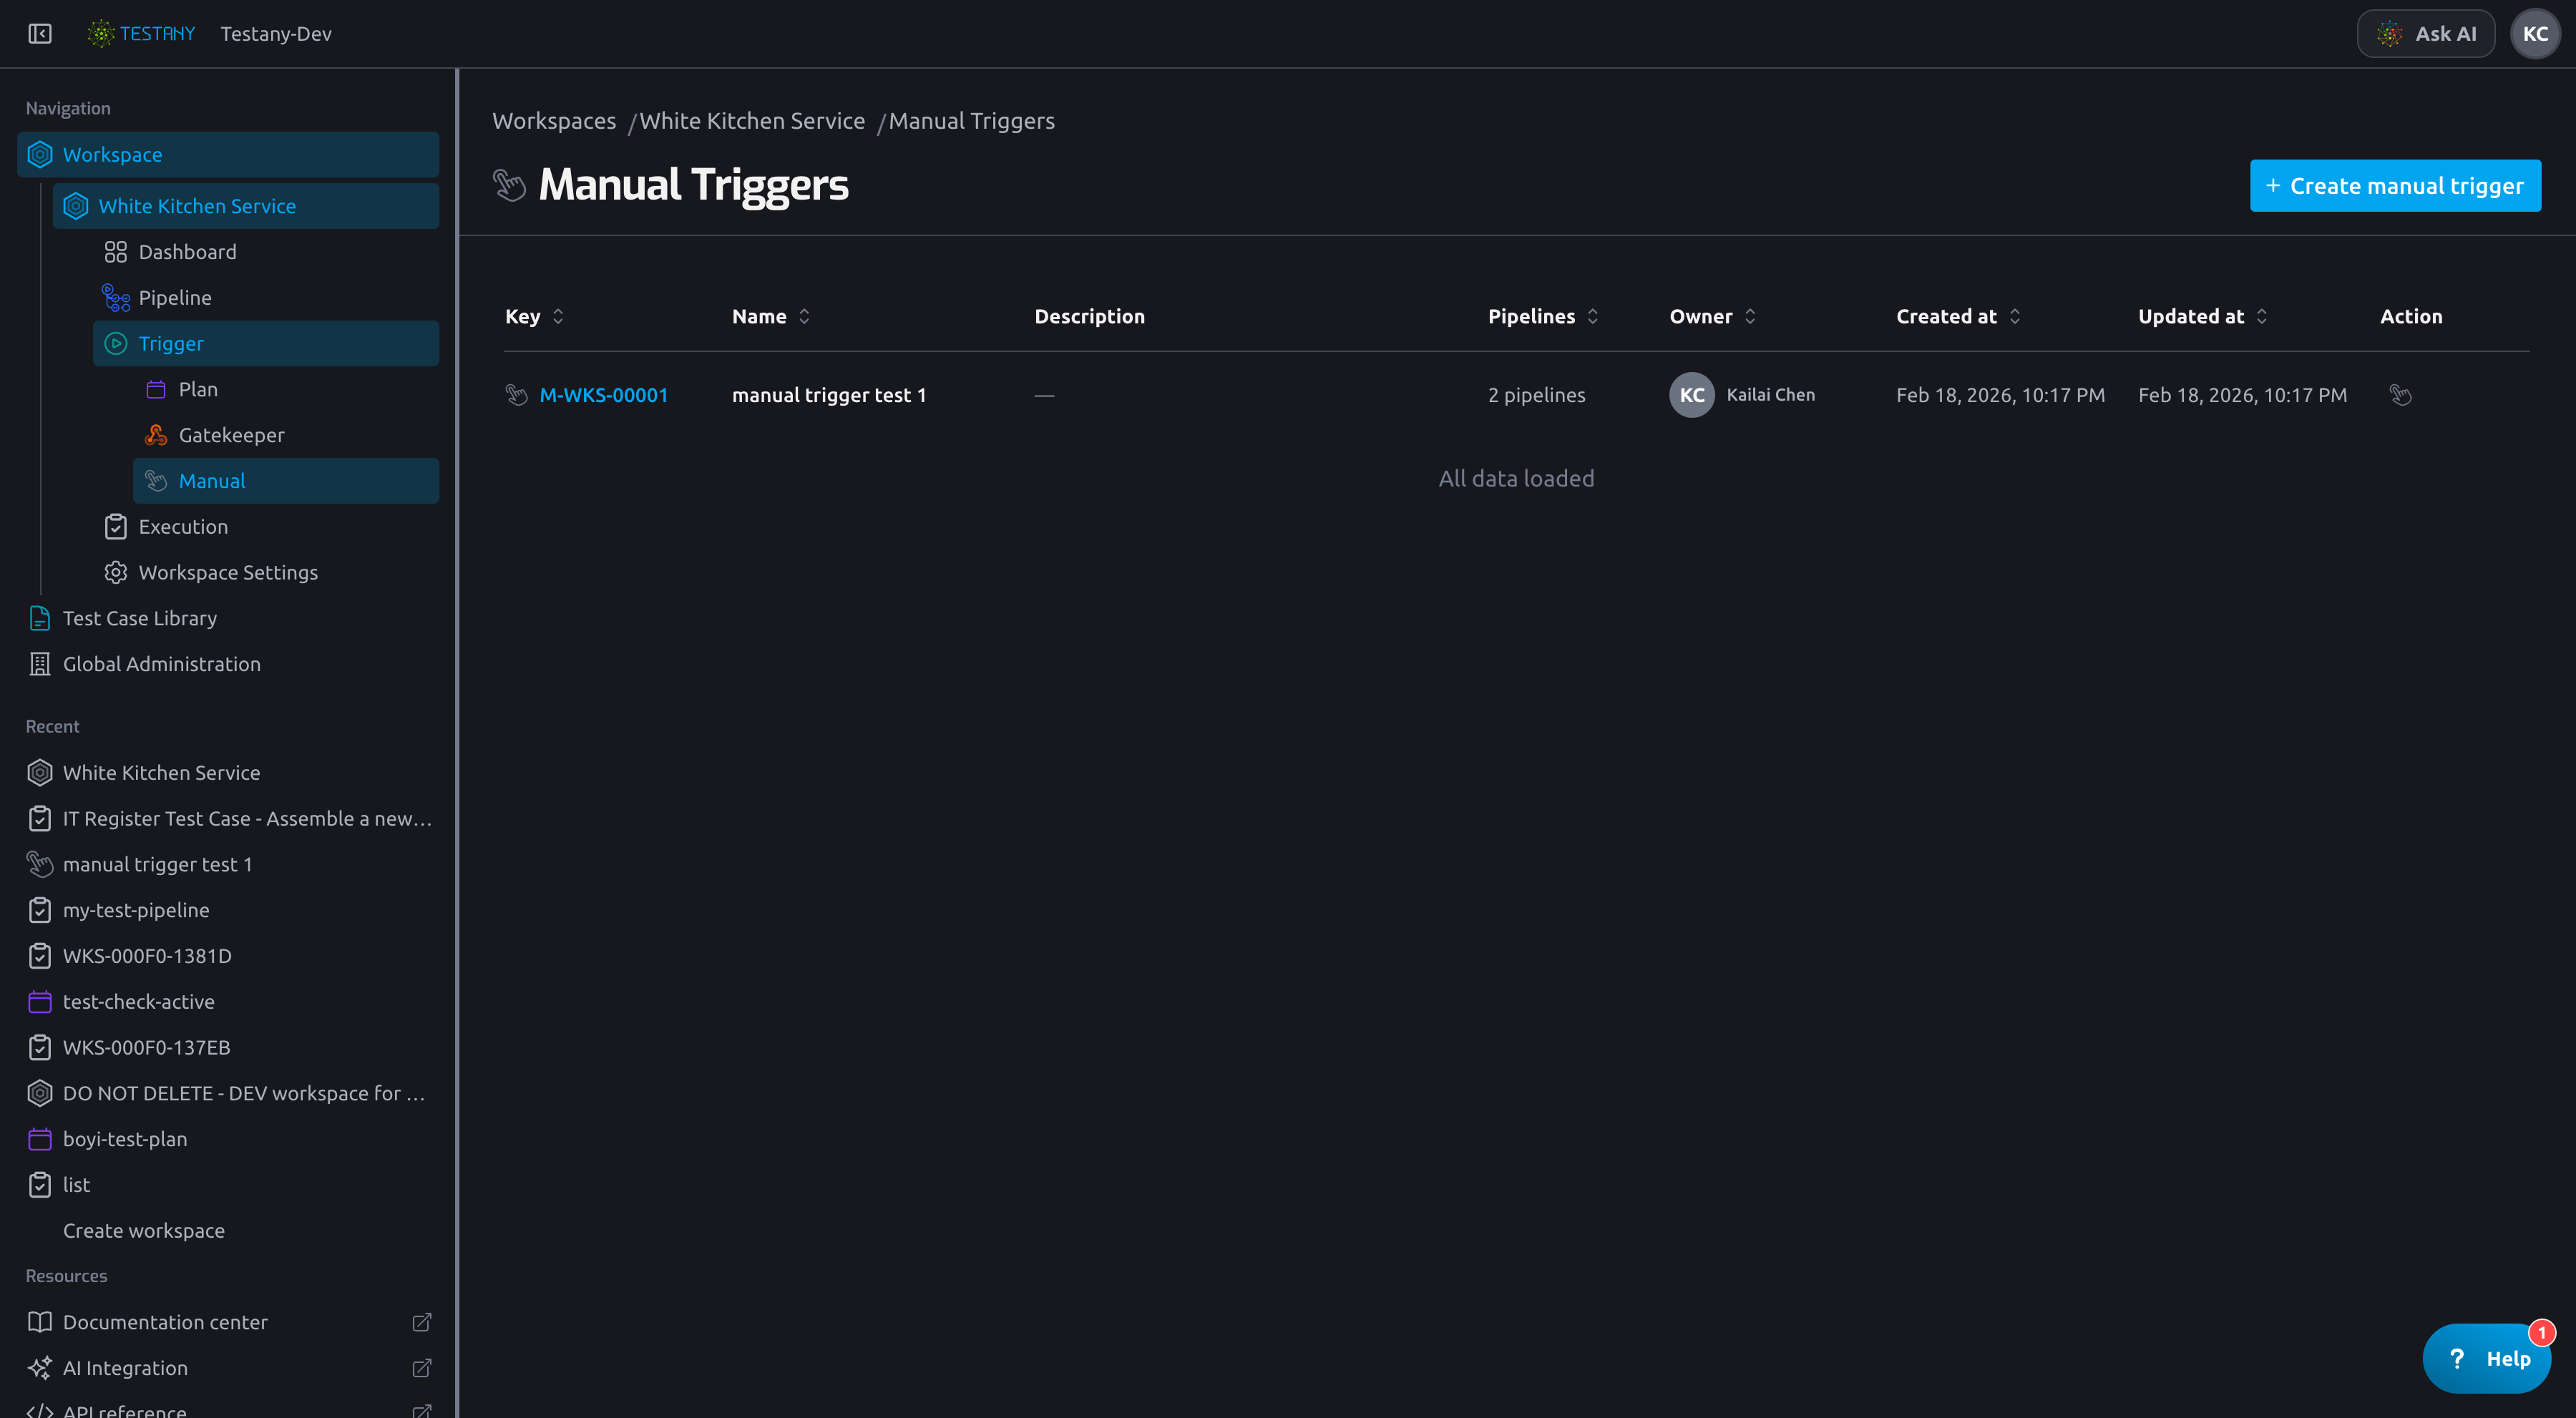Image resolution: width=2576 pixels, height=1418 pixels.
Task: Click Manual Triggers breadcrumb
Action: click(972, 121)
